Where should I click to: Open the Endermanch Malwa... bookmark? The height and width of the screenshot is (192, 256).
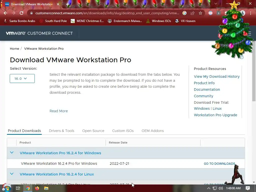[125, 21]
